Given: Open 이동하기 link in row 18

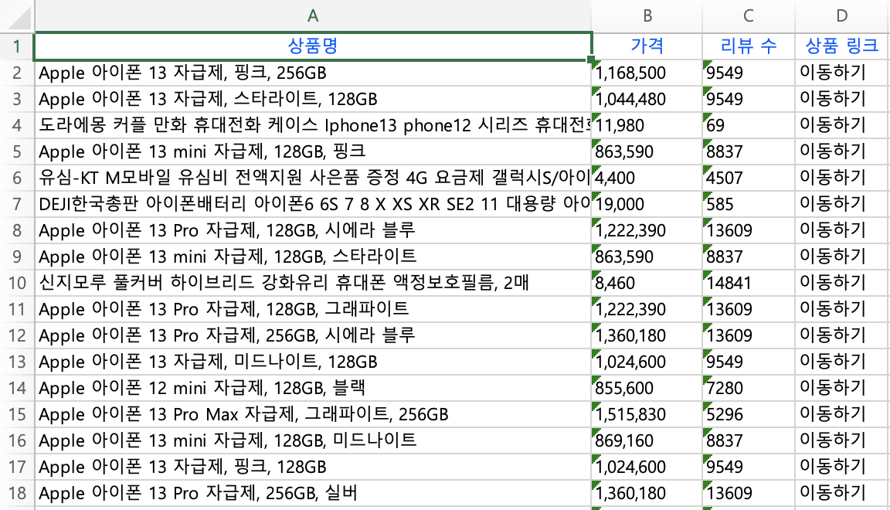Looking at the screenshot, I should point(833,492).
